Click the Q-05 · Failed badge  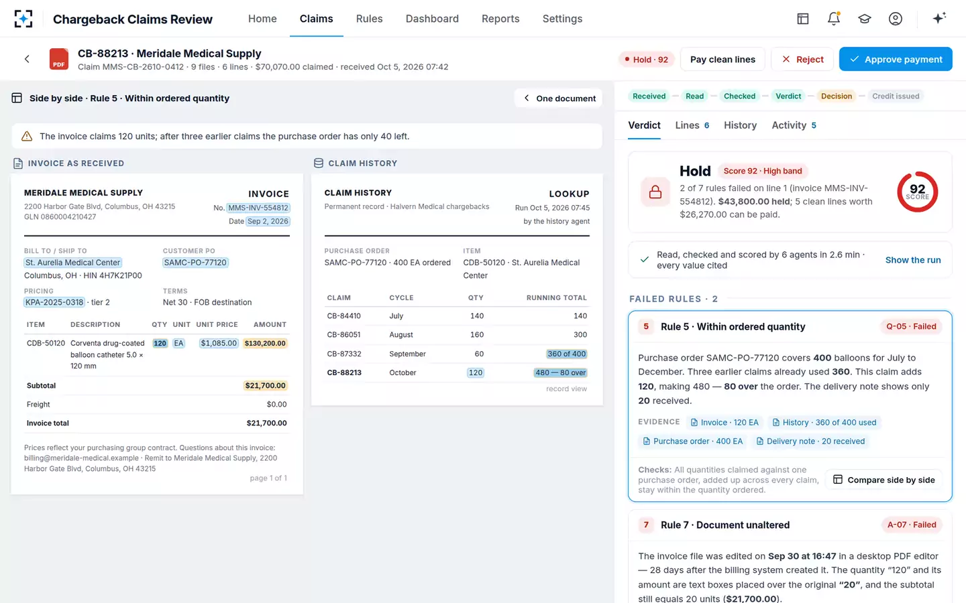[911, 326]
